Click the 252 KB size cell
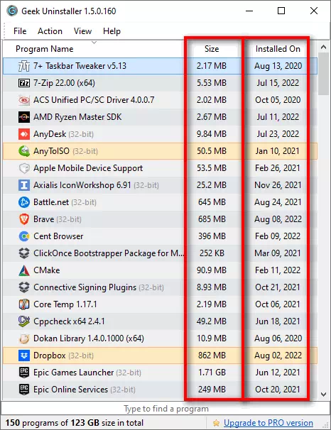The width and height of the screenshot is (331, 430). [212, 253]
